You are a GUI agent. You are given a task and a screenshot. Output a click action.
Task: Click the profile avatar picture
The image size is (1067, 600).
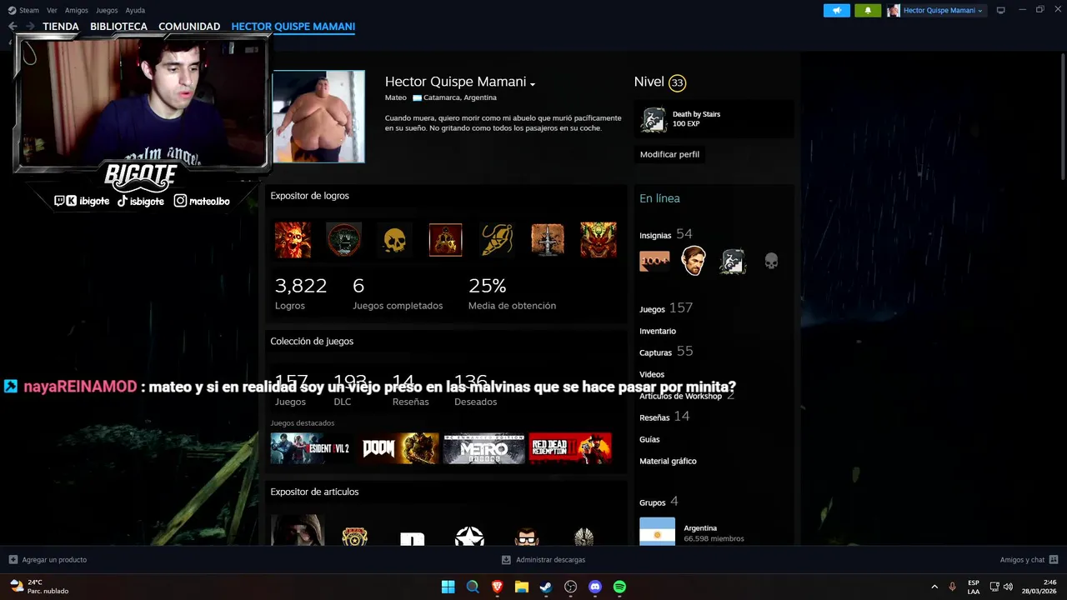coord(318,117)
